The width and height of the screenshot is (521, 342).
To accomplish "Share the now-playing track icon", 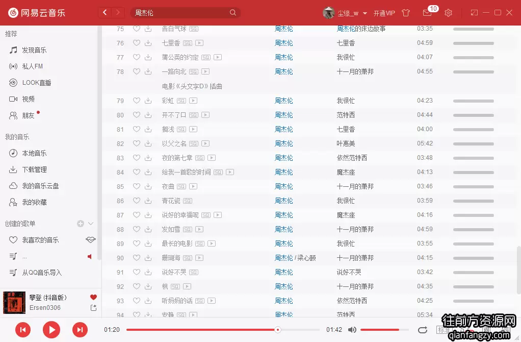I will pyautogui.click(x=93, y=308).
